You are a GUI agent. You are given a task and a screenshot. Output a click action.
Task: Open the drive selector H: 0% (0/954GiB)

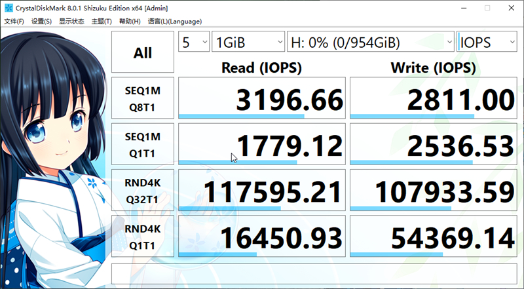(x=371, y=42)
